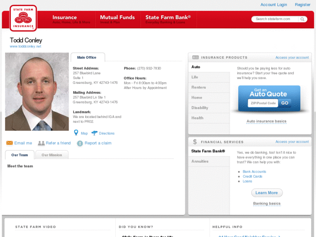
Task: Click the Financial Services dollar icon
Action: (195, 142)
